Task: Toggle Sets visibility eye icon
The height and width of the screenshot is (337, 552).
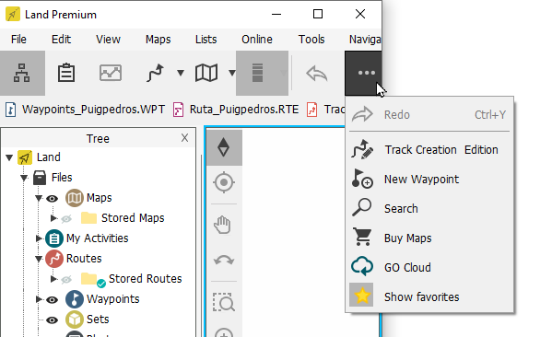Action: 53,320
